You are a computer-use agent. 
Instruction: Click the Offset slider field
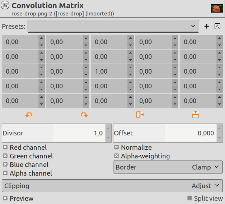coord(165,133)
